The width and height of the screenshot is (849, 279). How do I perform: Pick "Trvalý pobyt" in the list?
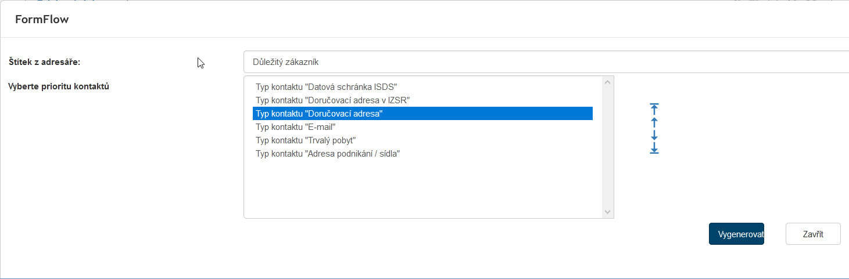[x=305, y=140]
